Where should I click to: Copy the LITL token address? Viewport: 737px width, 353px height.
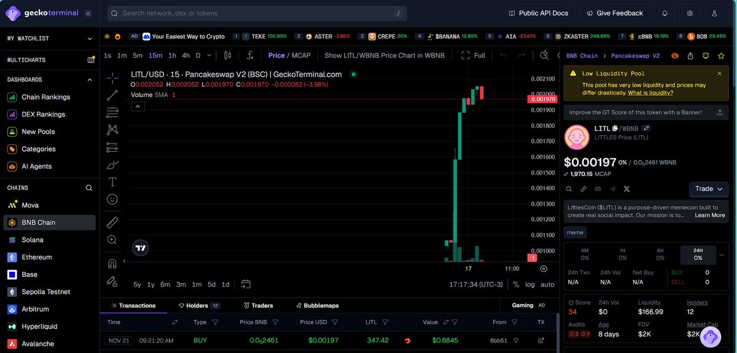coord(615,128)
